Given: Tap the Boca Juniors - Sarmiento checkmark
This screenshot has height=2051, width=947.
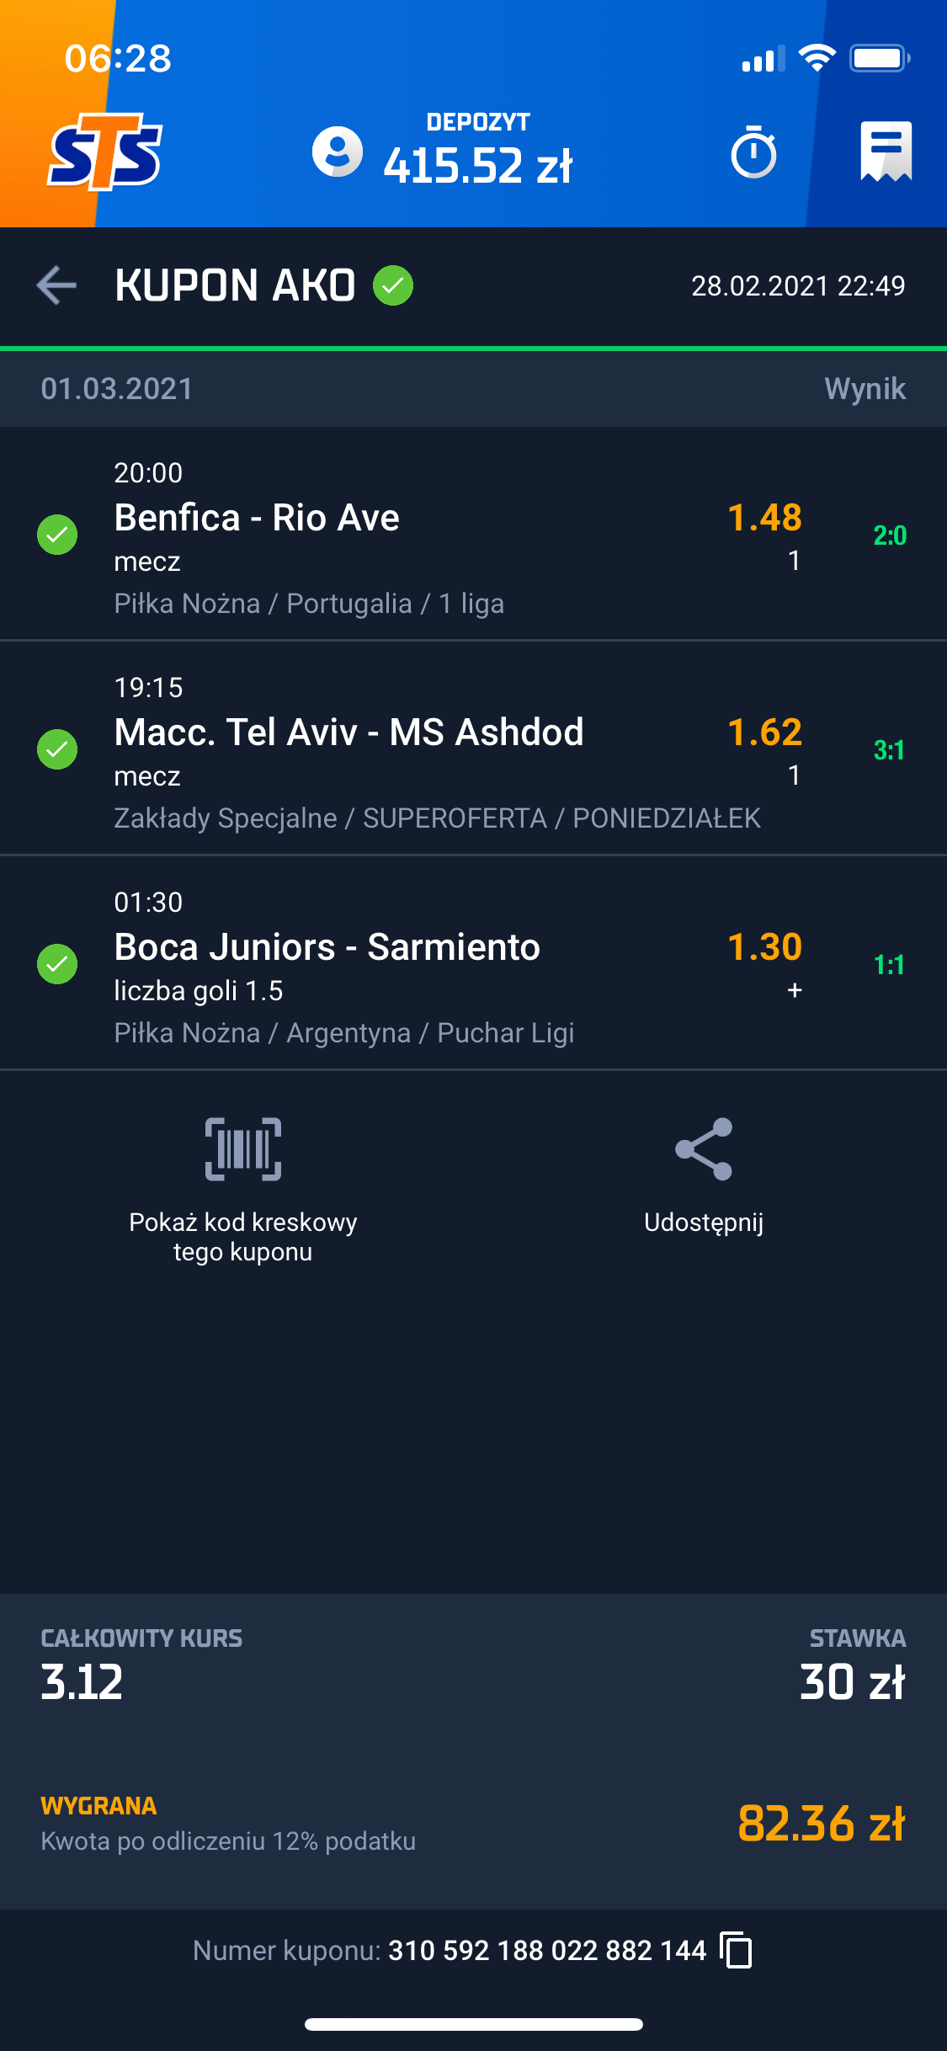Looking at the screenshot, I should pyautogui.click(x=57, y=964).
